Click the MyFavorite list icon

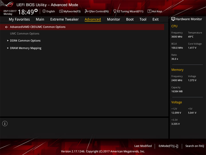[x=61, y=11]
